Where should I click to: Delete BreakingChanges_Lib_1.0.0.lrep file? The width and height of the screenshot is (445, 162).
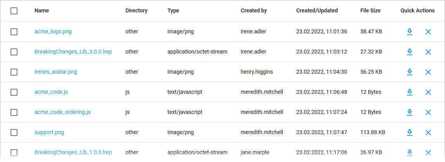[428, 153]
